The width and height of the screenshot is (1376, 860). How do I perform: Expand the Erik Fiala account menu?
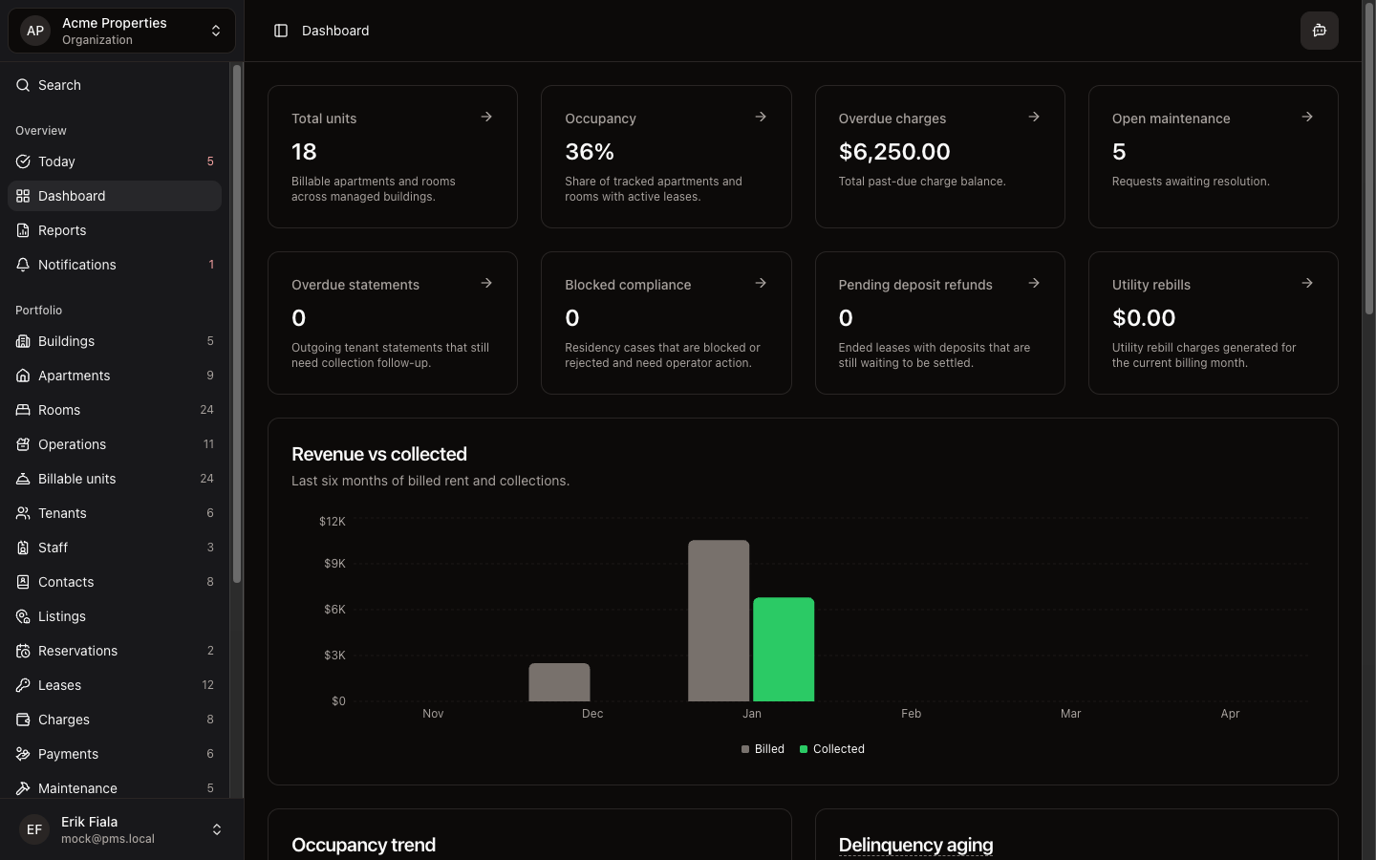coord(120,829)
